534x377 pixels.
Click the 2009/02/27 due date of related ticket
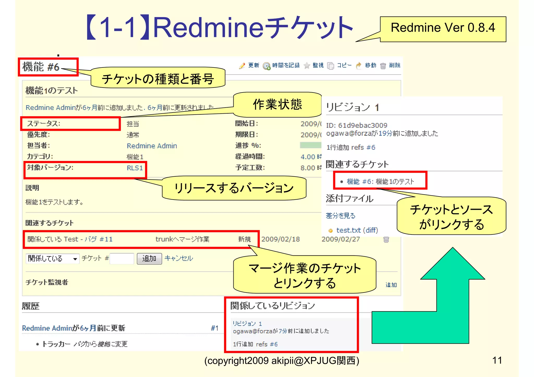(x=341, y=239)
